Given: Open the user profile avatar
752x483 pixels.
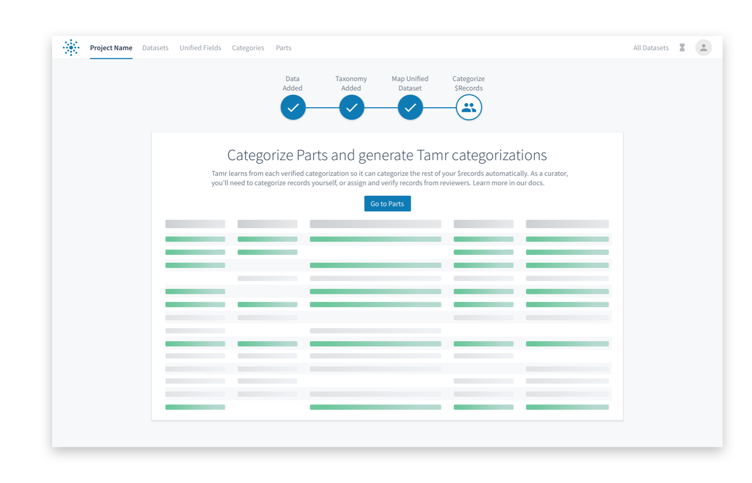Looking at the screenshot, I should tap(703, 48).
